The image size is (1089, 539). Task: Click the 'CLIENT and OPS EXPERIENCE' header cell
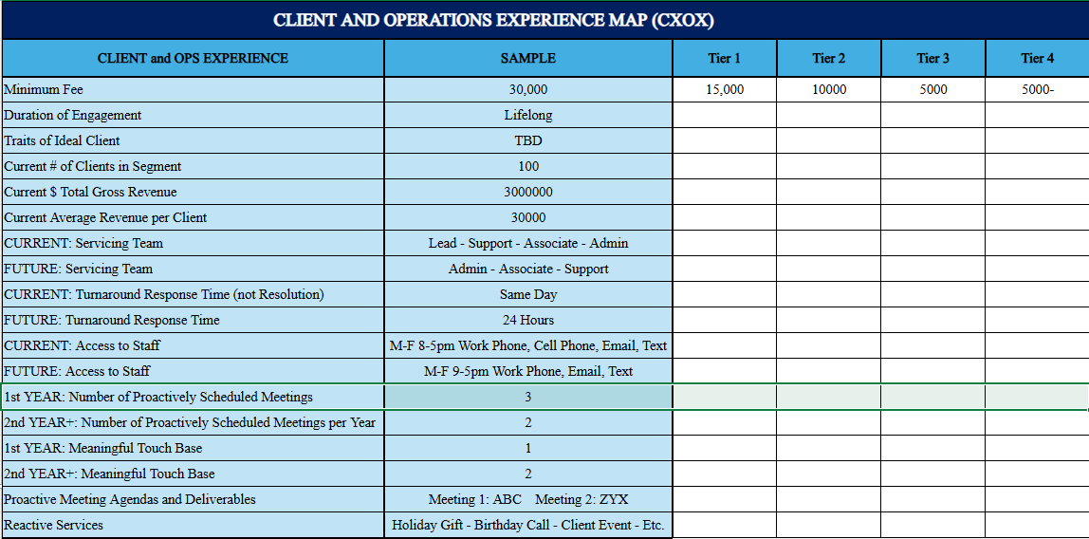click(x=194, y=58)
